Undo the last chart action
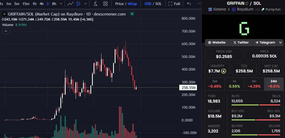This screenshot has height=138, width=285. coord(189,4)
